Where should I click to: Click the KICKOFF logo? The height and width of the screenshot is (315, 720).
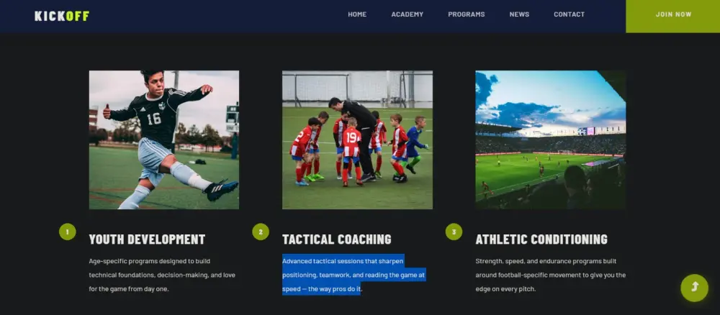(x=62, y=16)
